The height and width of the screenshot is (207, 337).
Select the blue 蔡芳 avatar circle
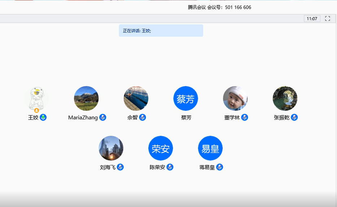tap(186, 98)
